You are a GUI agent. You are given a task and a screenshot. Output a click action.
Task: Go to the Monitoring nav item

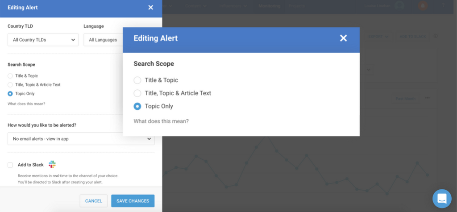point(269,6)
